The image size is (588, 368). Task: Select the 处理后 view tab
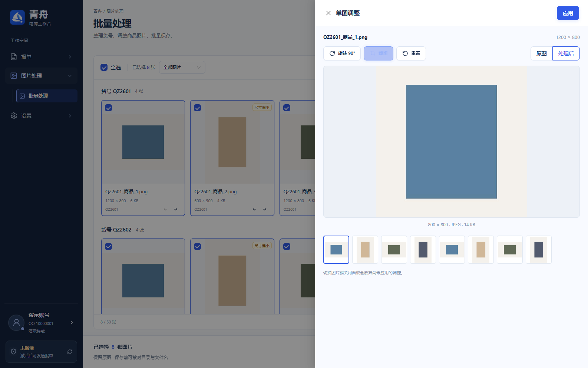[566, 53]
